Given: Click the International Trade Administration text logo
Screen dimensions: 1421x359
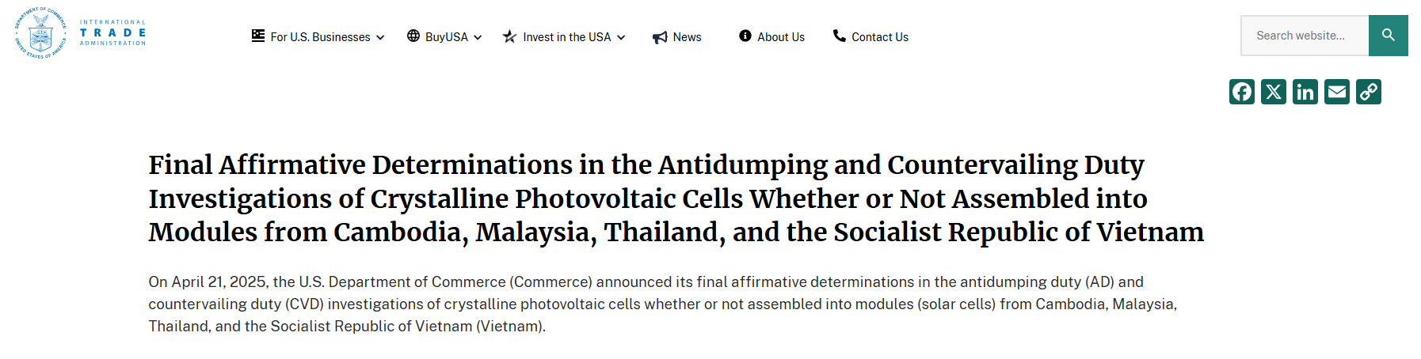Looking at the screenshot, I should tap(112, 33).
